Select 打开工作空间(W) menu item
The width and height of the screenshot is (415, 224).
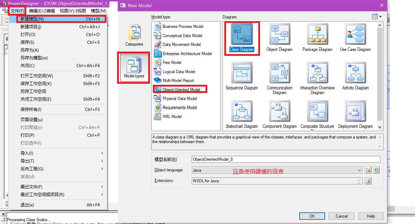[x=58, y=76]
